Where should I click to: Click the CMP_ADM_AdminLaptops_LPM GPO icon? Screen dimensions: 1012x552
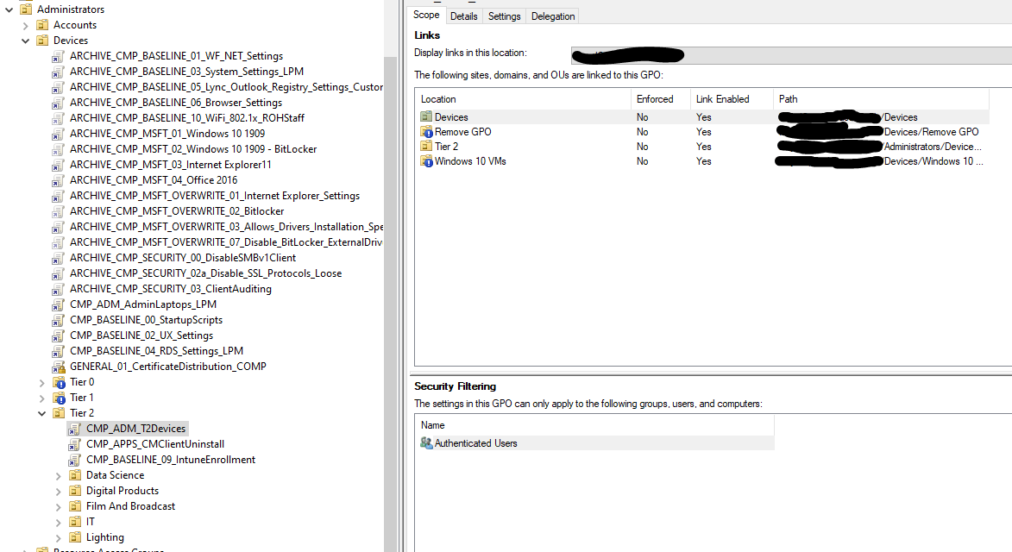[59, 305]
